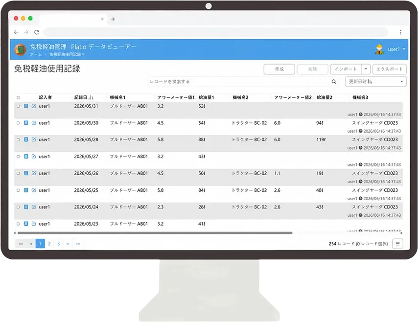Viewport: 418px width, 322px height.
Task: Open detail view for 2026/05/30 record
Action: (x=26, y=123)
